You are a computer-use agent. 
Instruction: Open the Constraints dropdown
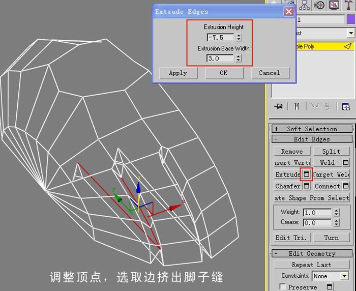point(331,276)
